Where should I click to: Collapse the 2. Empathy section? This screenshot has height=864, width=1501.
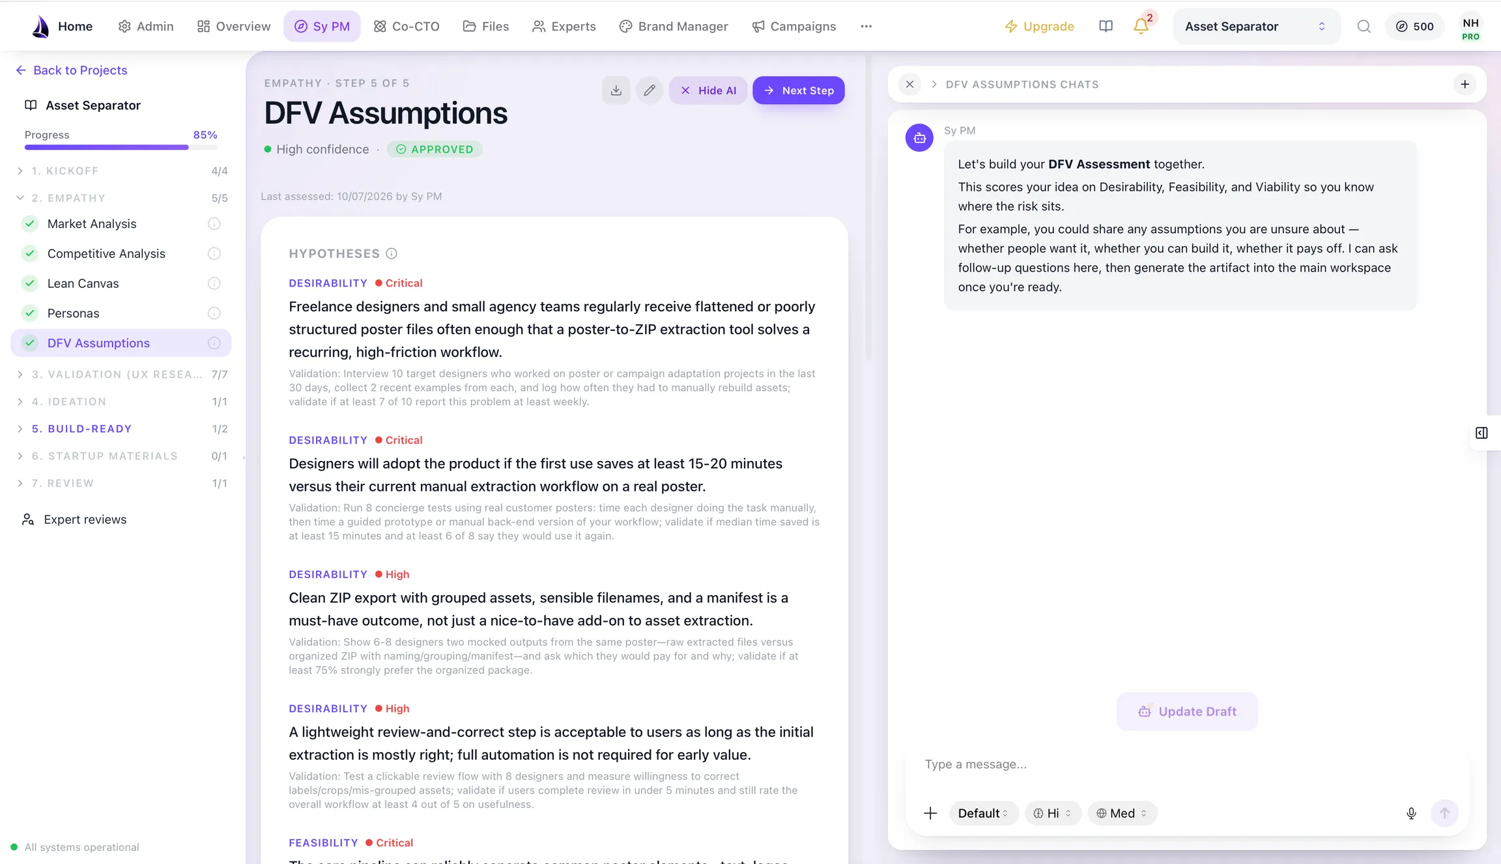point(122,198)
